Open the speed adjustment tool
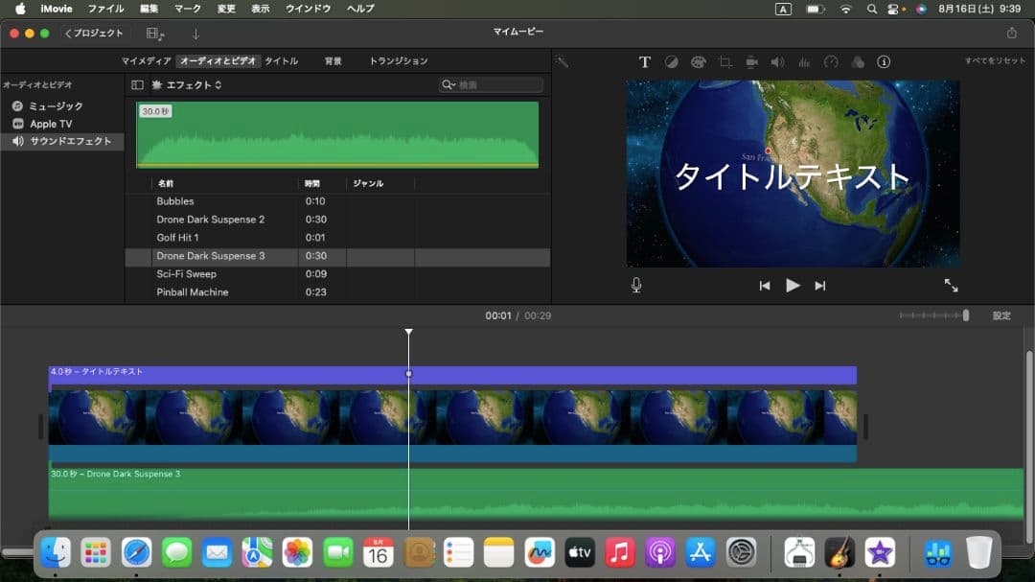The height and width of the screenshot is (582, 1035). pyautogui.click(x=831, y=62)
